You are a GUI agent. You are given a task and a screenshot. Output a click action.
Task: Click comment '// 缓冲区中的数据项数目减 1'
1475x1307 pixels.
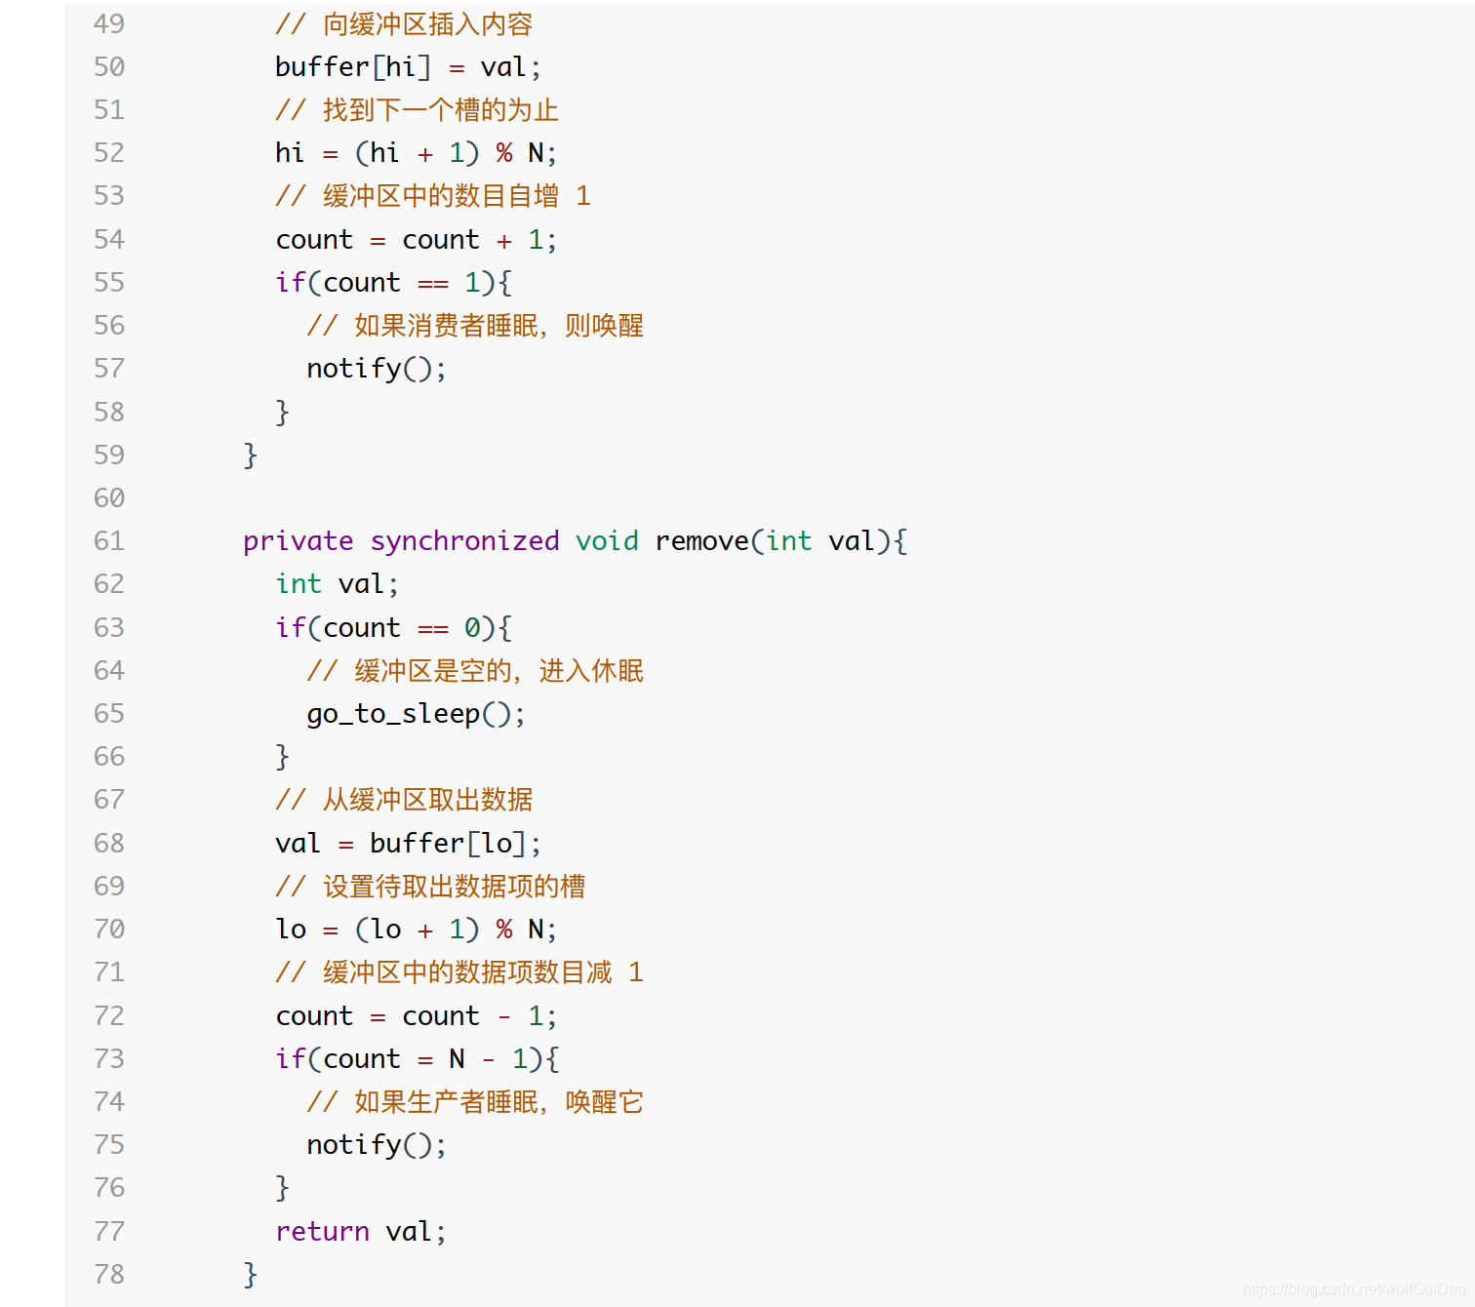coord(459,971)
